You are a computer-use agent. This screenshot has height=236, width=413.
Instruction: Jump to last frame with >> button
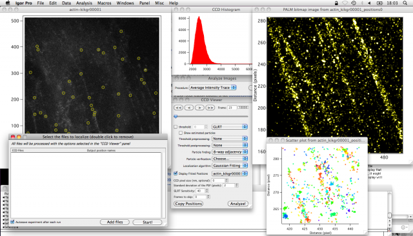210,108
